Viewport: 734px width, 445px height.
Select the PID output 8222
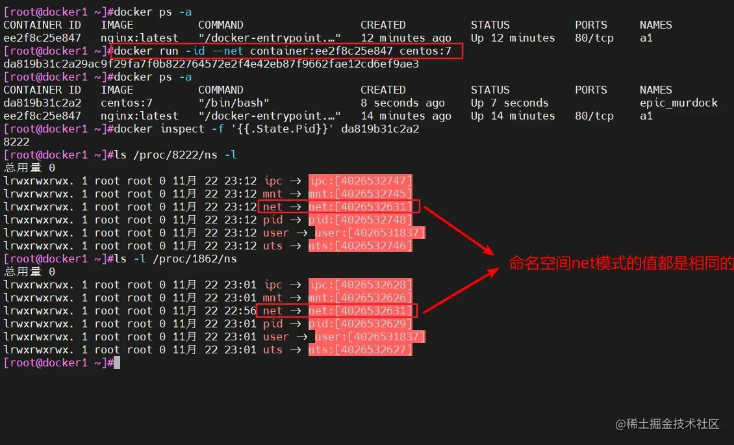pos(16,142)
